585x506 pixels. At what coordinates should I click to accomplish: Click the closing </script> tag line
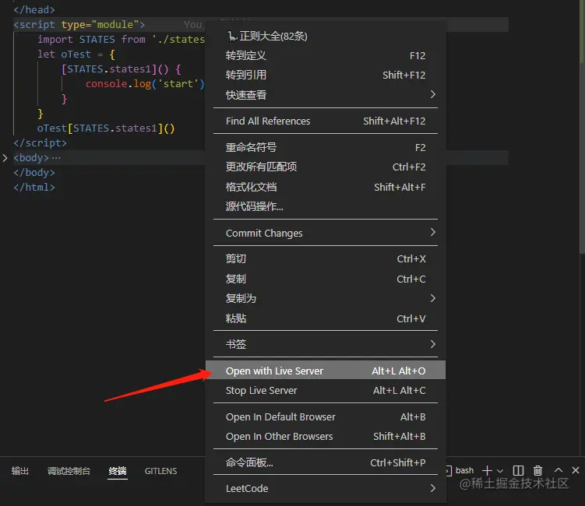(x=41, y=142)
